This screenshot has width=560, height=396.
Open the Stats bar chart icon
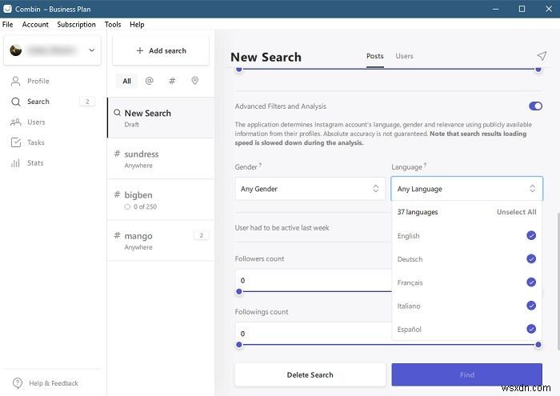coord(15,163)
